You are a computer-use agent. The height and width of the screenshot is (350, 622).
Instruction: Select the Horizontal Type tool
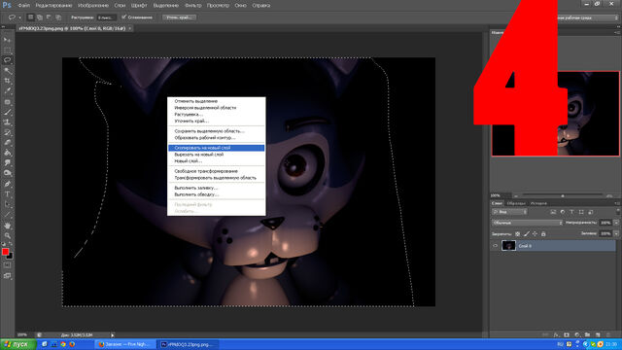pos(7,194)
